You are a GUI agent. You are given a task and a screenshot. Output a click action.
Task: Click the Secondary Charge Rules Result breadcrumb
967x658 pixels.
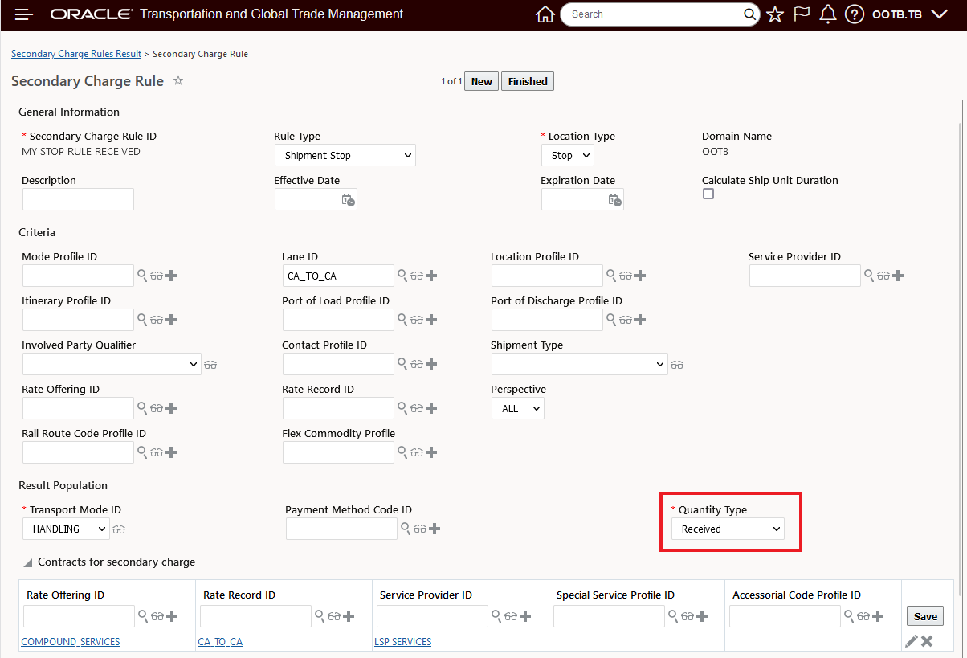[75, 54]
